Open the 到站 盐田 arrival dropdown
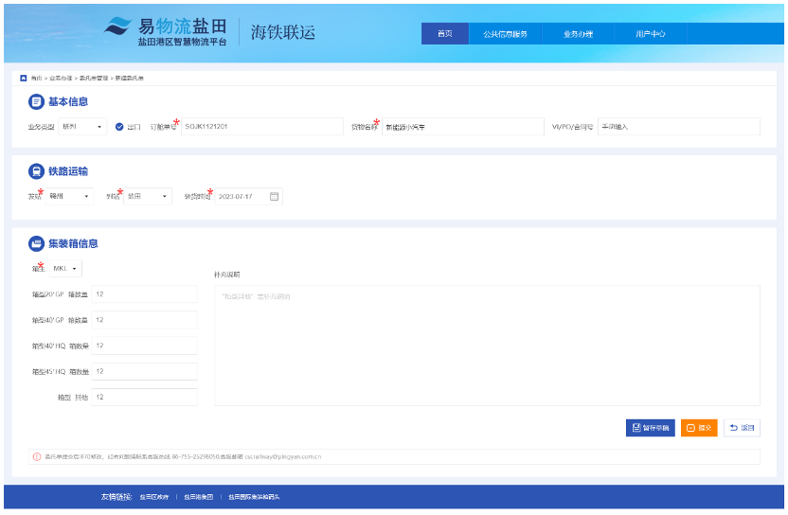 click(x=148, y=197)
